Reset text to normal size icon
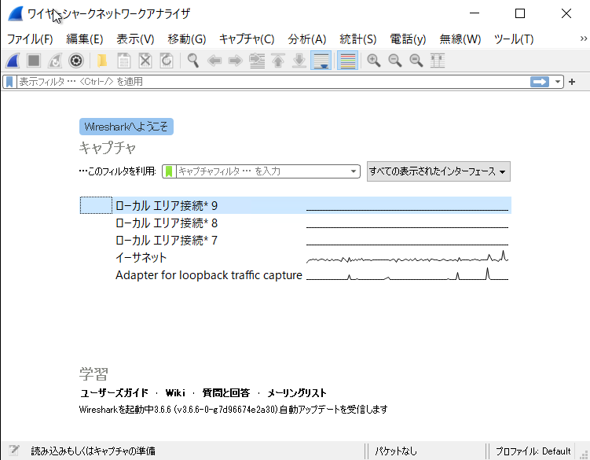 point(416,61)
